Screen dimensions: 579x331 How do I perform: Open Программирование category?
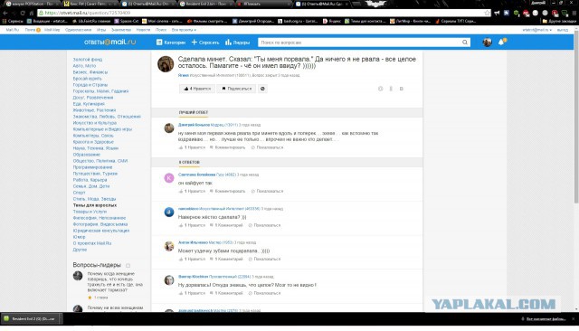coord(92,167)
